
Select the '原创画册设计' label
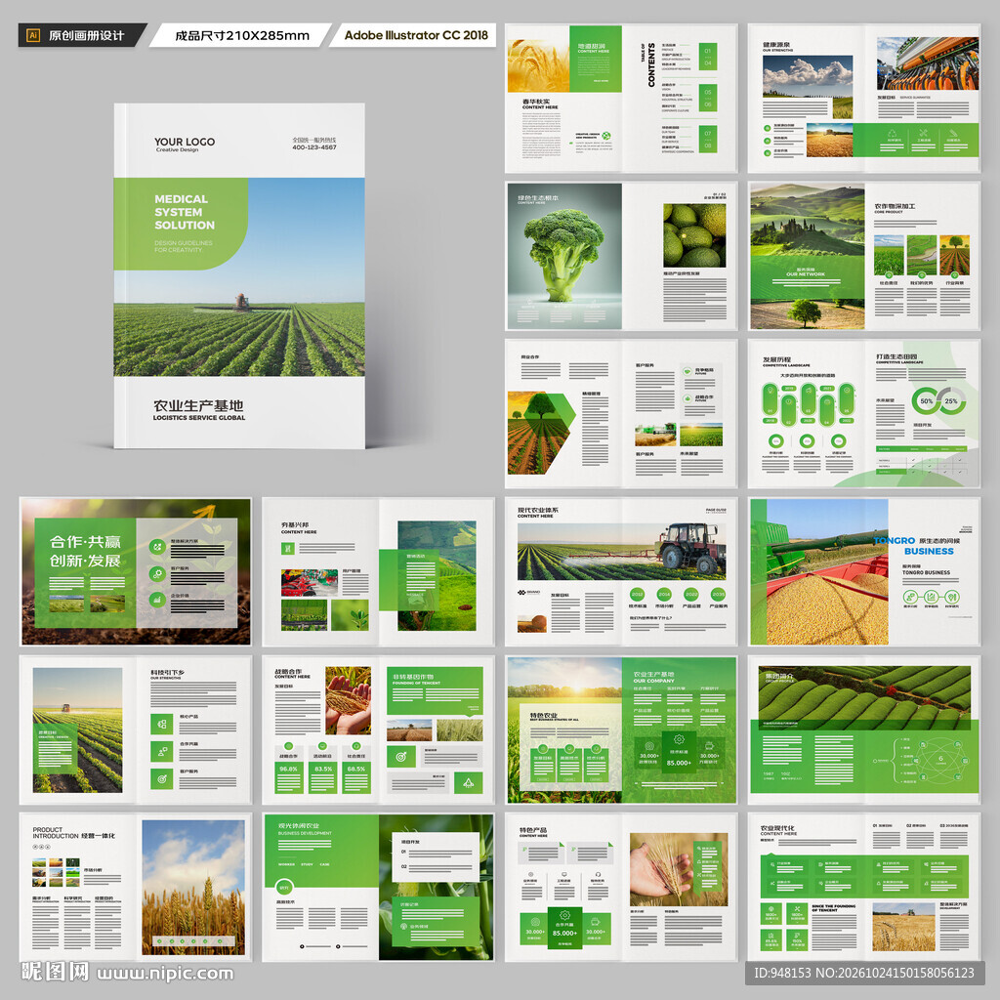(x=87, y=36)
